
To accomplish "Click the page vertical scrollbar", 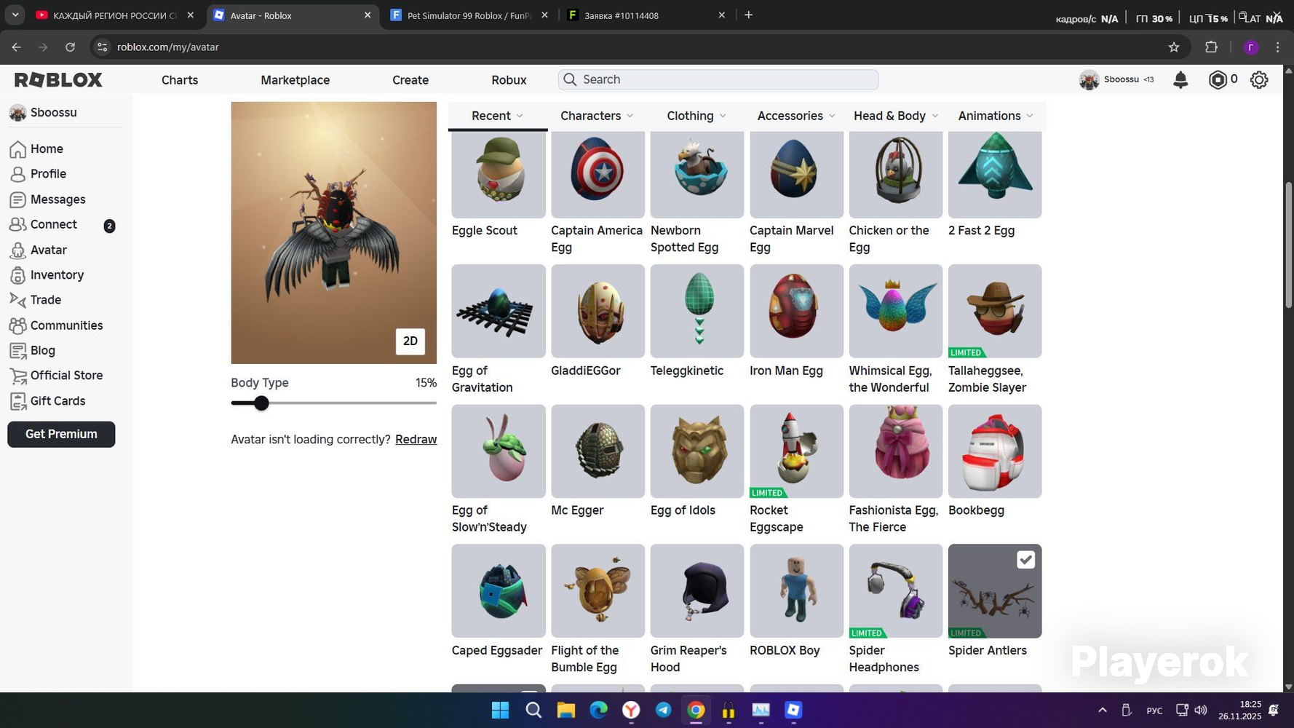I will [x=1288, y=245].
